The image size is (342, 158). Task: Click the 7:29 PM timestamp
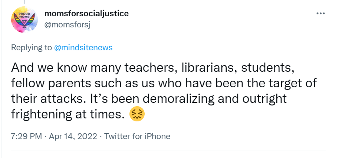coord(26,136)
